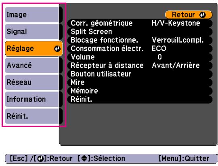Click the [Esc] Retour hint

pos(41,159)
